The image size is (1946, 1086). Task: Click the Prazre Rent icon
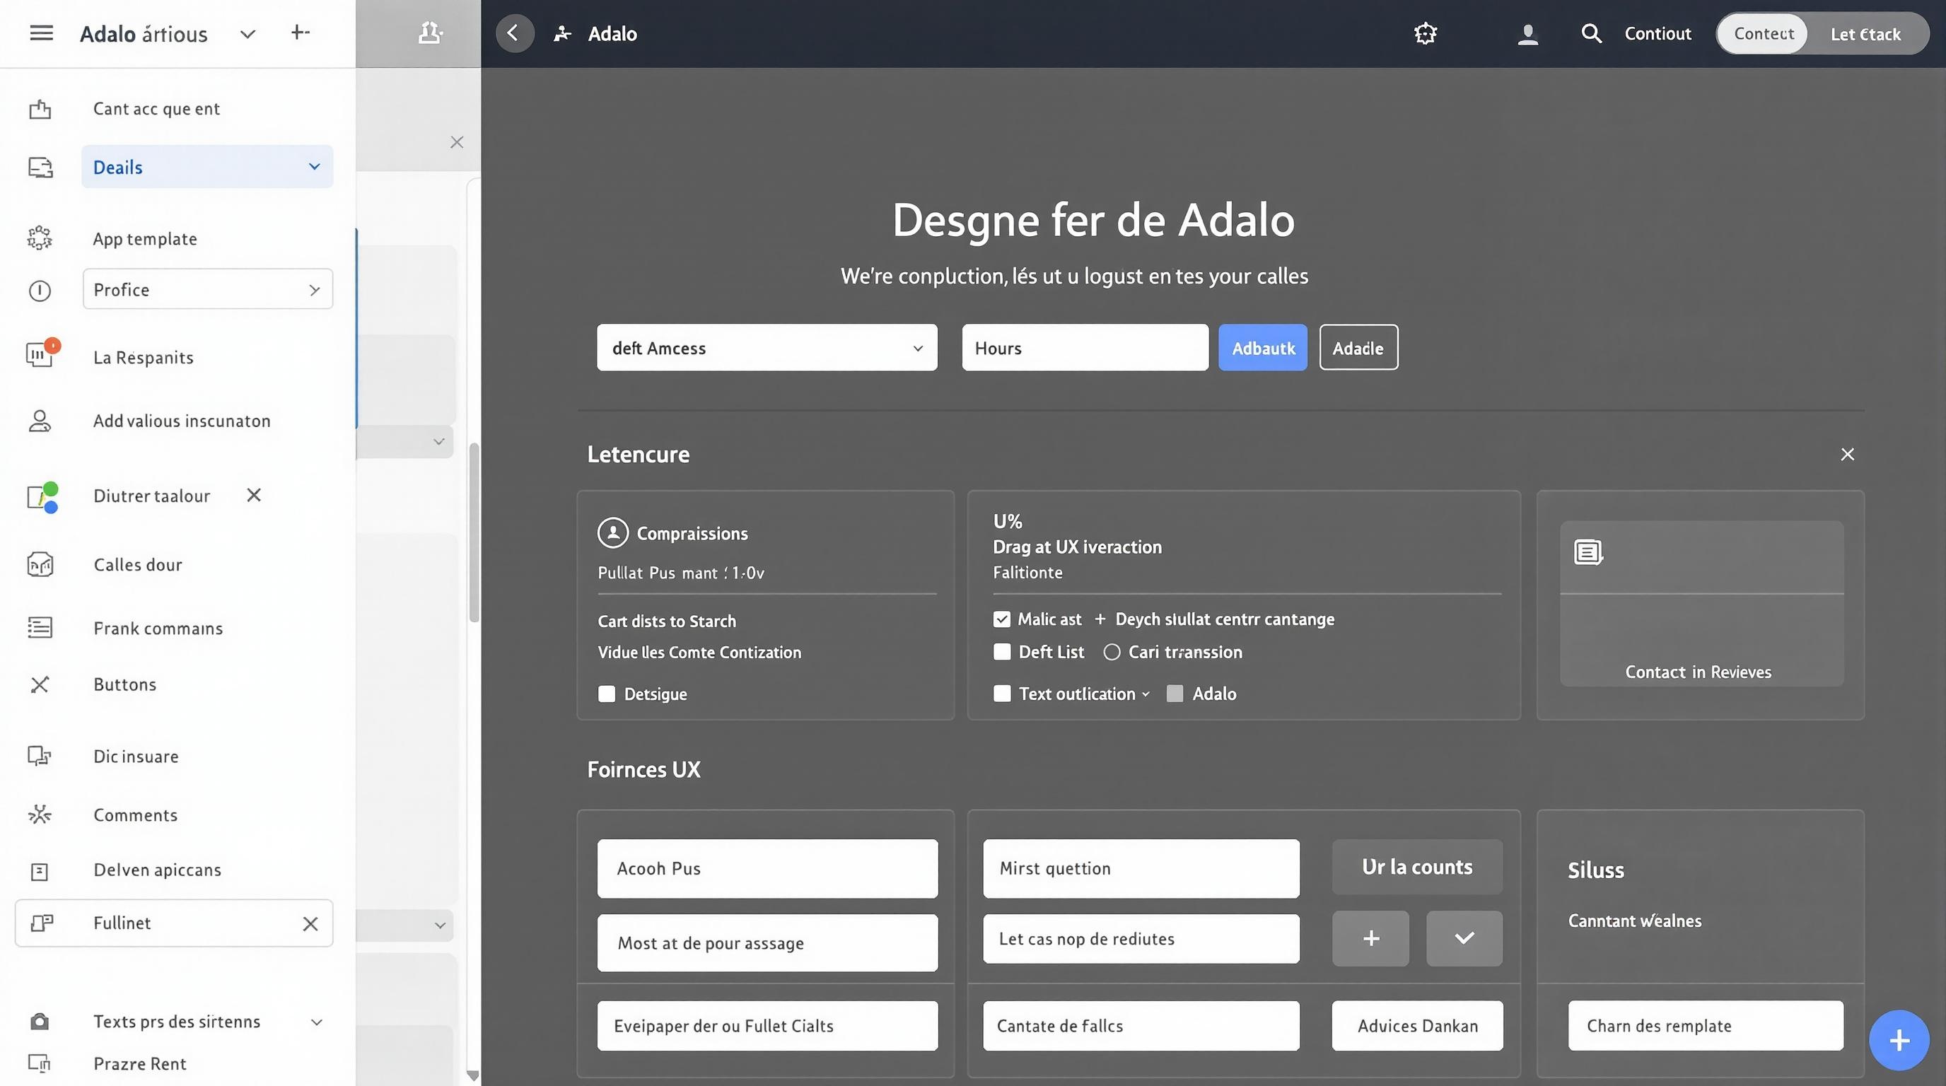coord(40,1063)
